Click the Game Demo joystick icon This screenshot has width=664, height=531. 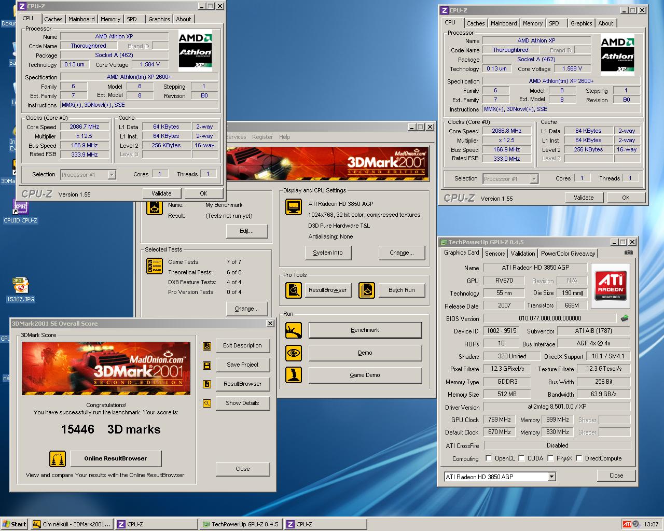(294, 375)
